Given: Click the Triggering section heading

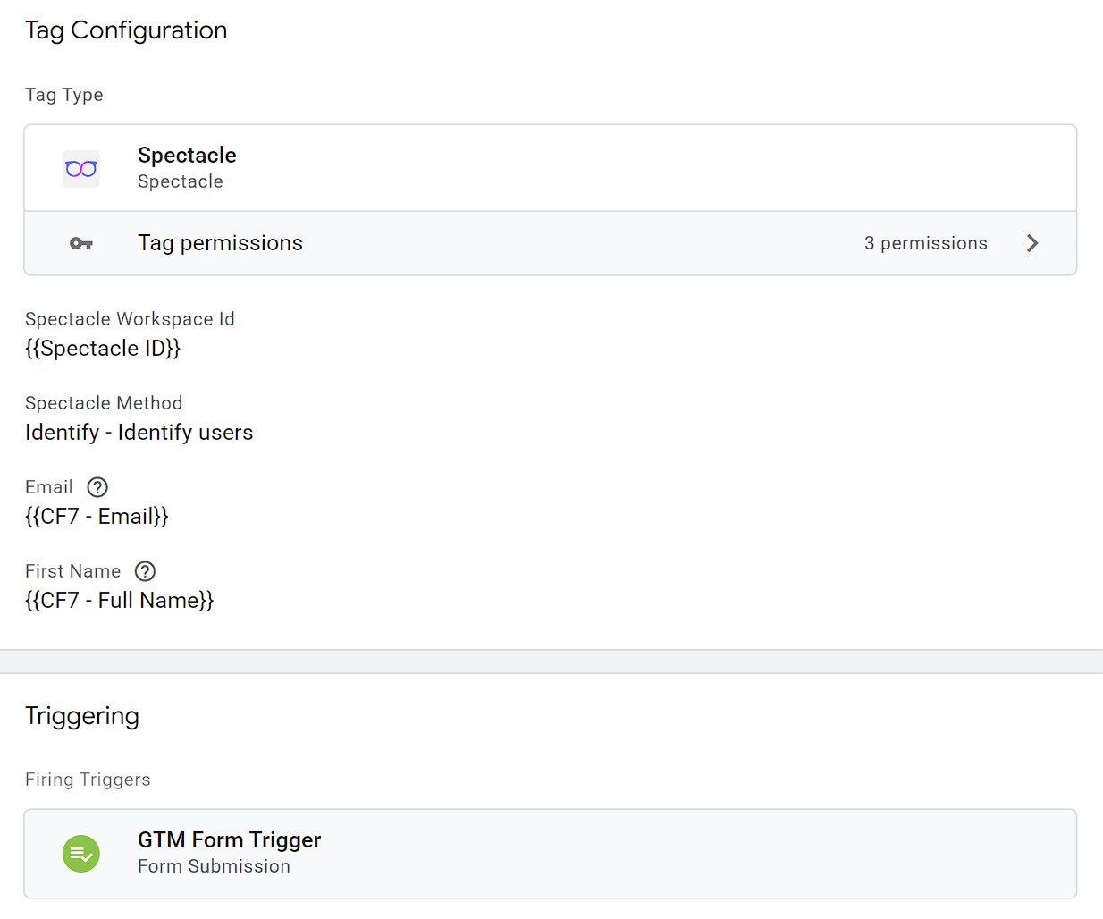Looking at the screenshot, I should point(82,716).
